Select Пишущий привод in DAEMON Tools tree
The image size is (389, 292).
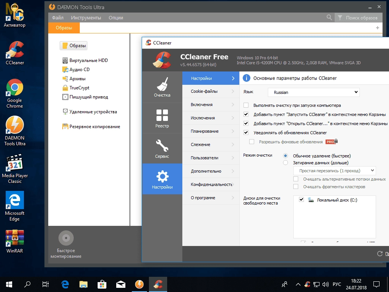(x=85, y=97)
